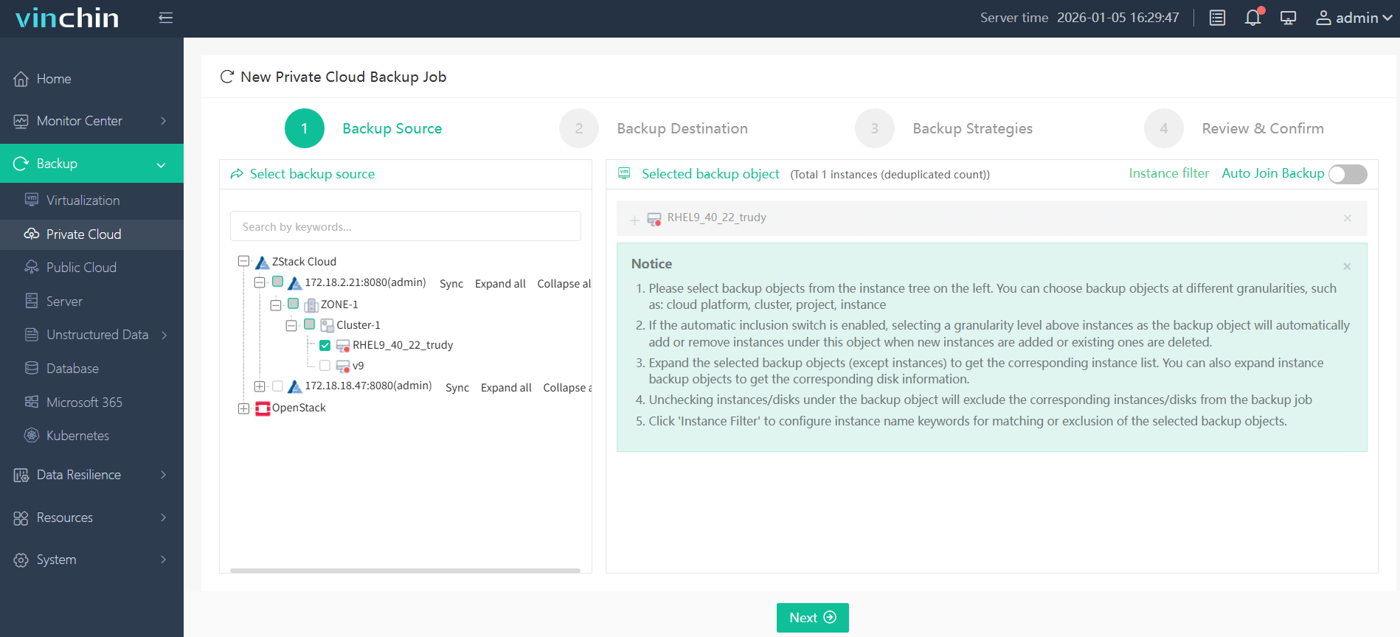
Task: Click the Backup refresh icon in the sidebar
Action: pos(21,164)
